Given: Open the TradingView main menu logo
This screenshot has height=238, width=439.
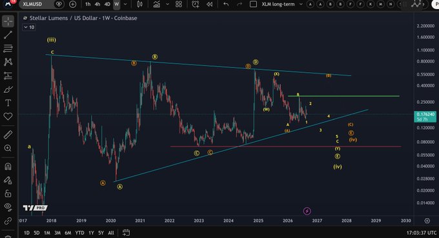Looking at the screenshot, I should coord(8,5).
